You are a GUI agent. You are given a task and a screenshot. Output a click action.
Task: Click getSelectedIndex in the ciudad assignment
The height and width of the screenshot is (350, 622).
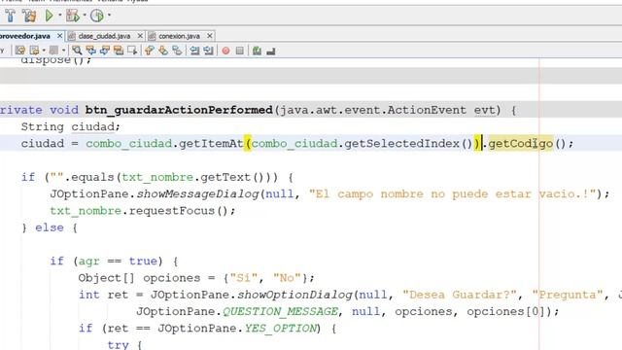click(401, 144)
